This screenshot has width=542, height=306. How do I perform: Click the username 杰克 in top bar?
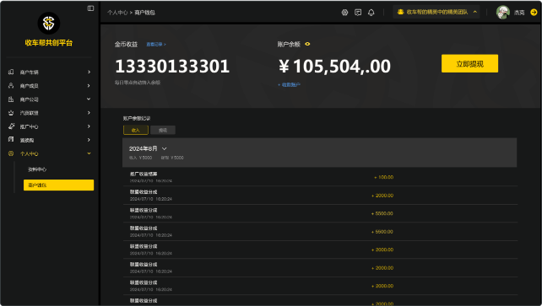(x=519, y=13)
